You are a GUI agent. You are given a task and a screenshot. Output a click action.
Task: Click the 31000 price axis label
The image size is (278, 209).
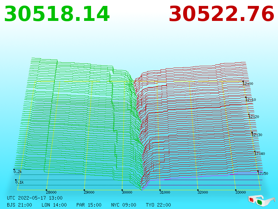(x=165, y=192)
